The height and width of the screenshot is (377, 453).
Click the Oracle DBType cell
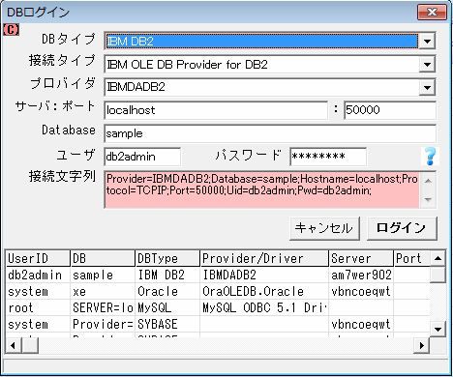coord(167,292)
